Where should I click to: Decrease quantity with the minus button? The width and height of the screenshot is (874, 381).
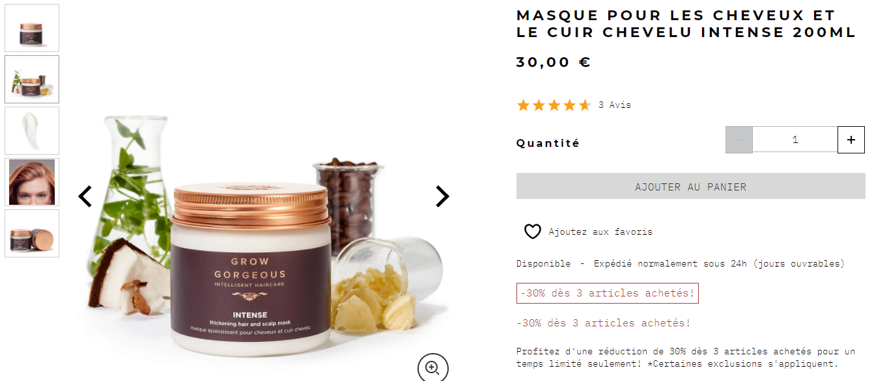point(739,140)
